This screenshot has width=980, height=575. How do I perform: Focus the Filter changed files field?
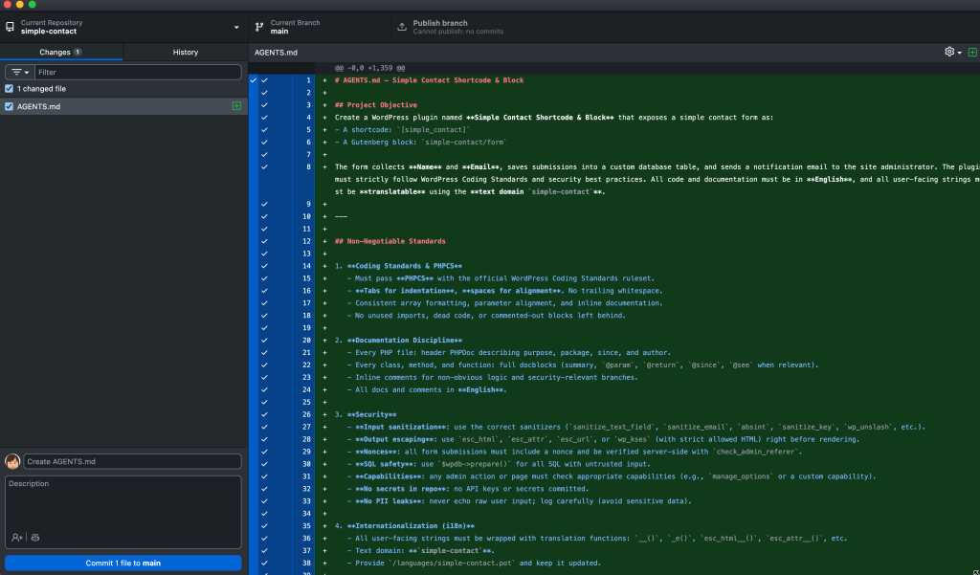(x=138, y=72)
